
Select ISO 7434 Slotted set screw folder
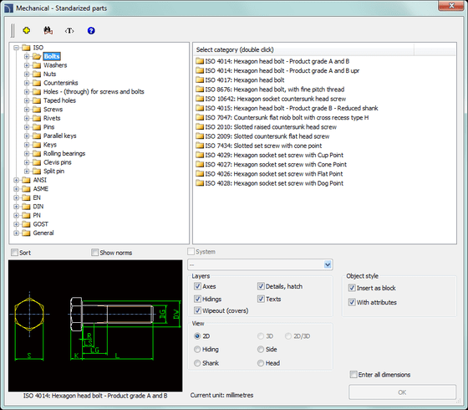(259, 146)
